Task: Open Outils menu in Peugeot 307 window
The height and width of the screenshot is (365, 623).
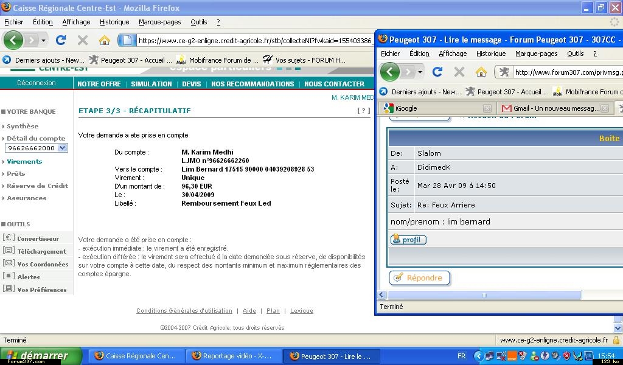Action: (576, 54)
